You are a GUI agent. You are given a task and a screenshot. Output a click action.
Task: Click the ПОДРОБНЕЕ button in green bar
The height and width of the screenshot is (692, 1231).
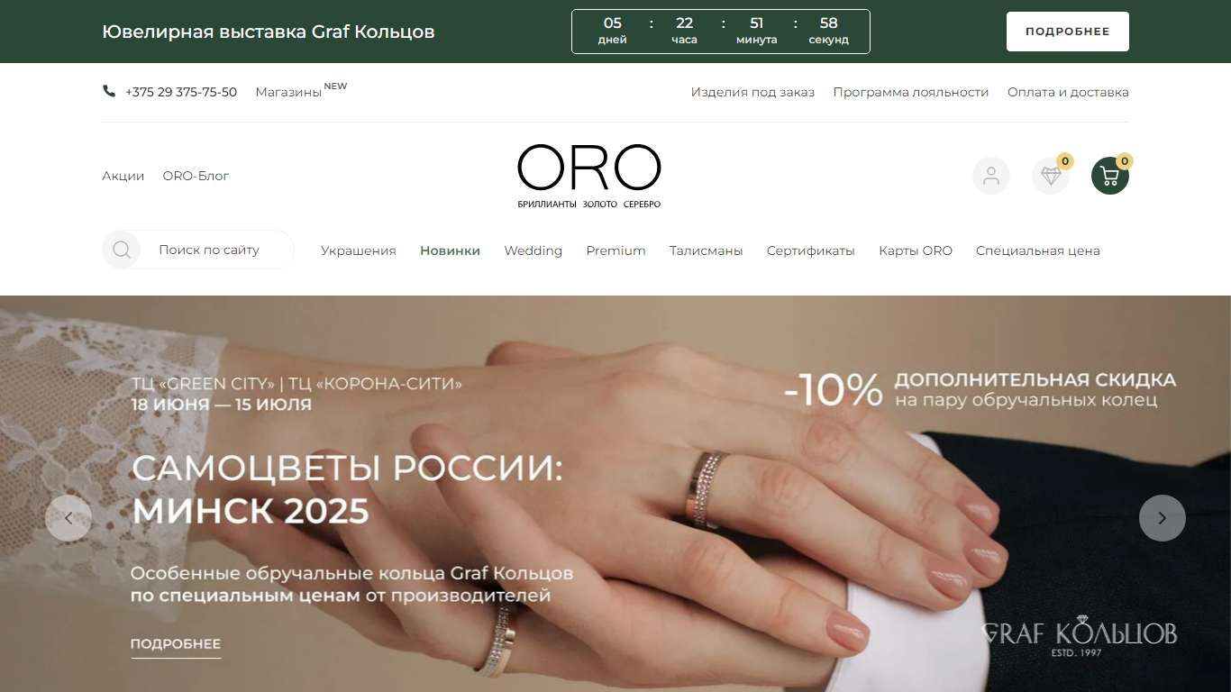point(1068,32)
